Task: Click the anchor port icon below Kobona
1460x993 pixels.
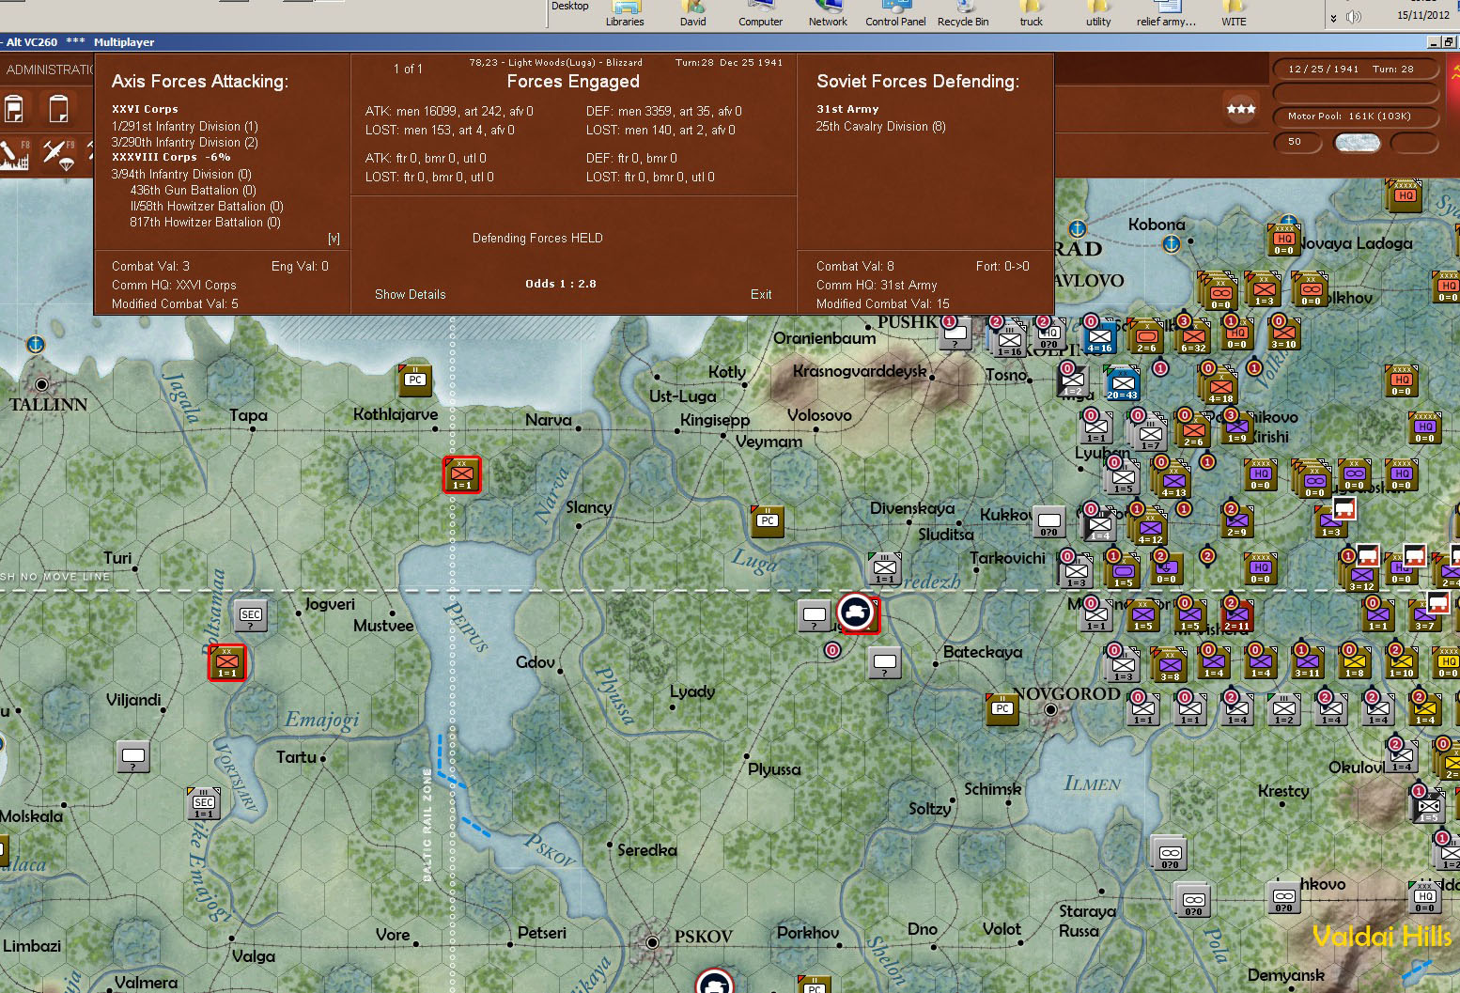Action: click(1171, 243)
